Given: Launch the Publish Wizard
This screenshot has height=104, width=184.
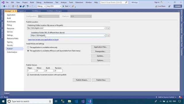Looking at the screenshot, I should pyautogui.click(x=82, y=80).
